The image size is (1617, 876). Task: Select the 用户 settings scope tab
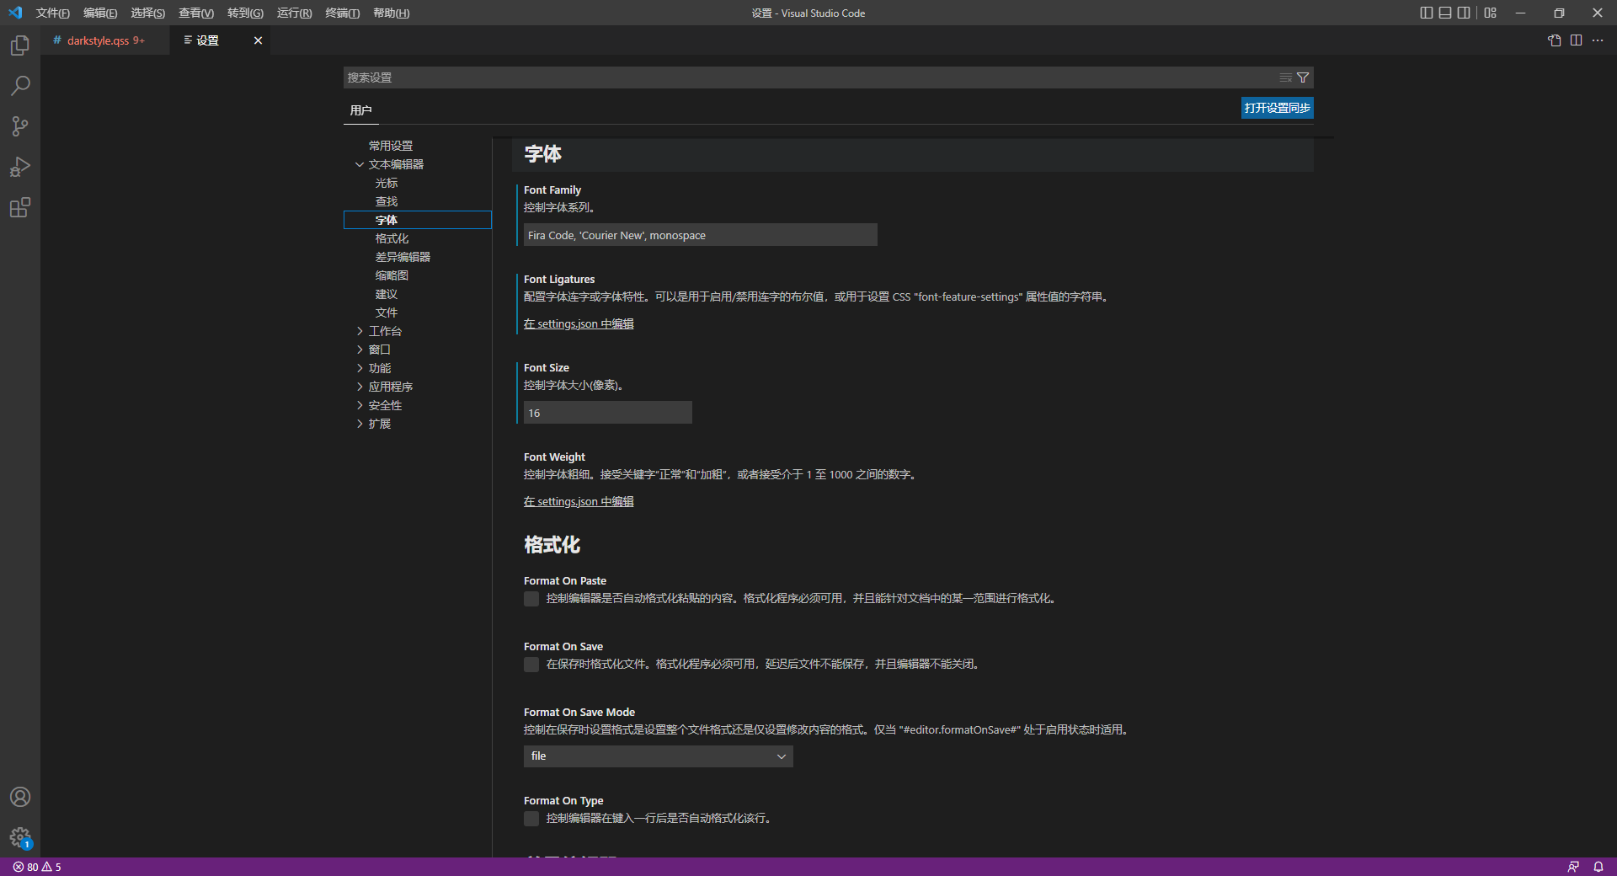(x=360, y=110)
